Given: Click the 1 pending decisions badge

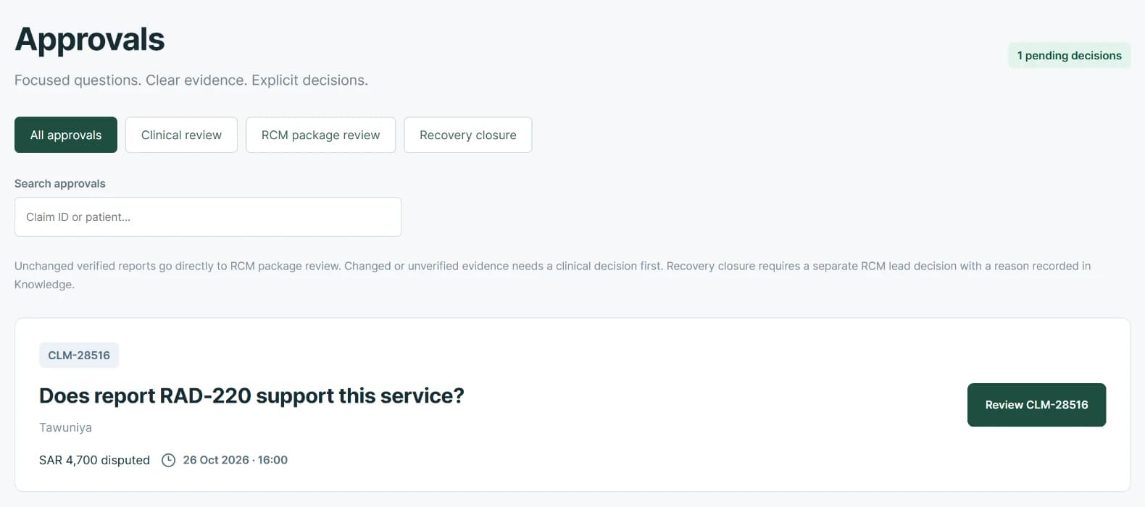Looking at the screenshot, I should 1069,55.
